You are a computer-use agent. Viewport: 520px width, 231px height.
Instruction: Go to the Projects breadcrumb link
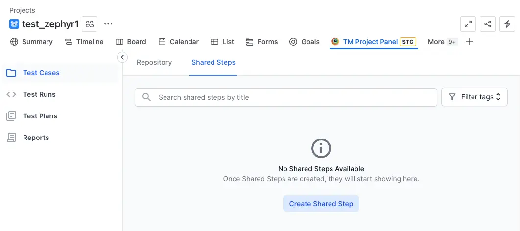click(x=22, y=10)
